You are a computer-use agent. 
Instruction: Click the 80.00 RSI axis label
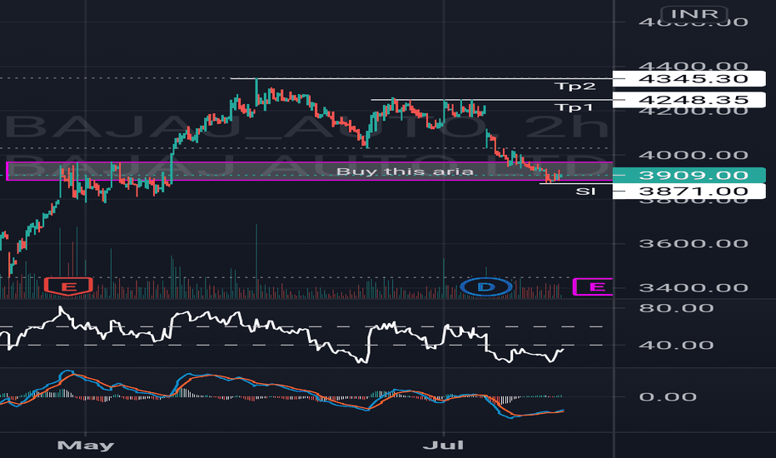point(676,308)
